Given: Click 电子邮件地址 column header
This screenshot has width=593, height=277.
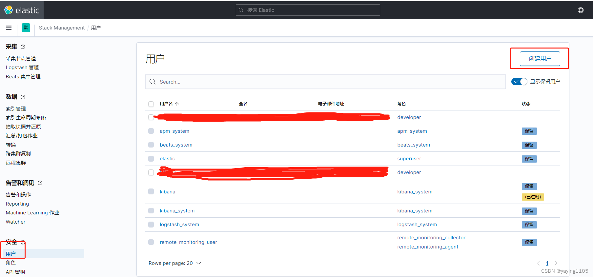Looking at the screenshot, I should 331,104.
